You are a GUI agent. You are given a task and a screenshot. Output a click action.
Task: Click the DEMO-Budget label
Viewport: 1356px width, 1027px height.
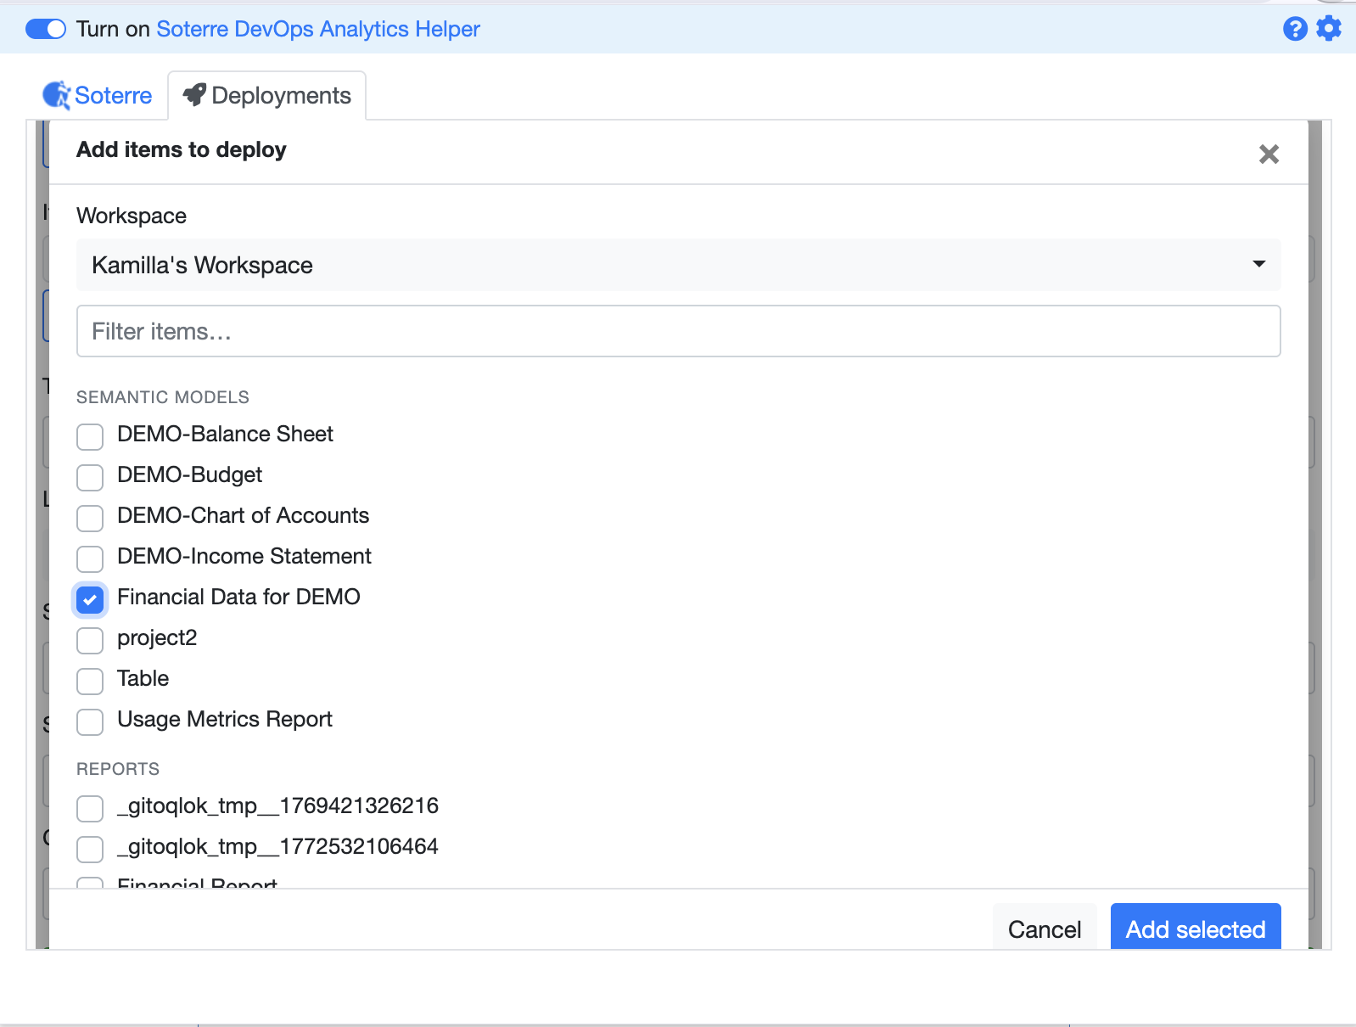(x=189, y=474)
